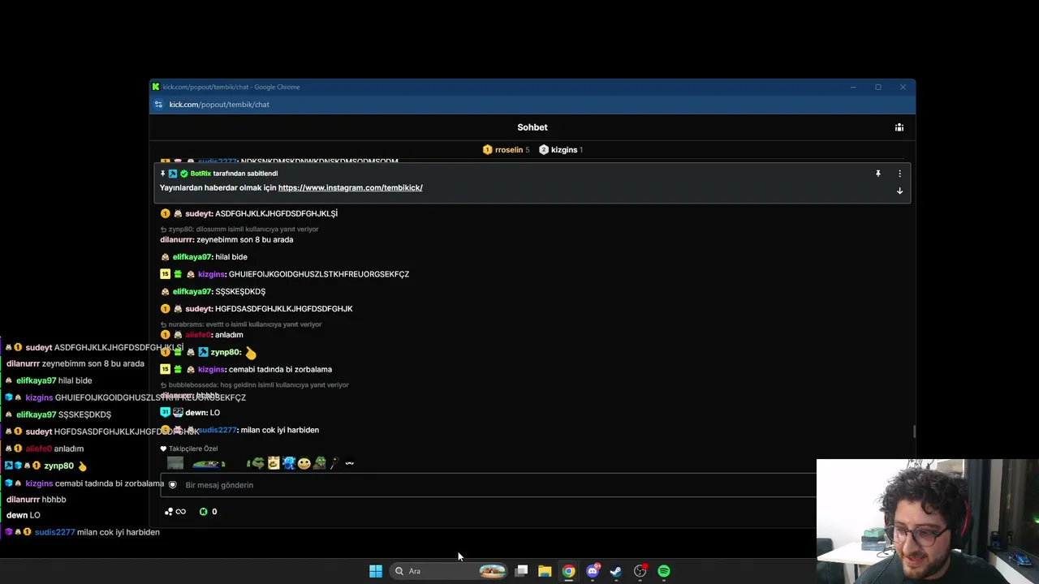Select the blue glowing emote

point(289,463)
